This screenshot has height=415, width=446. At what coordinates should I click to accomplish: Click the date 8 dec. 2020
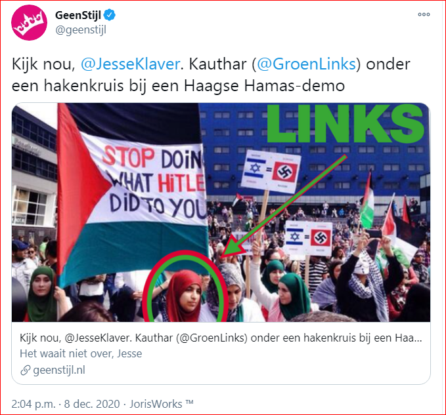(92, 404)
